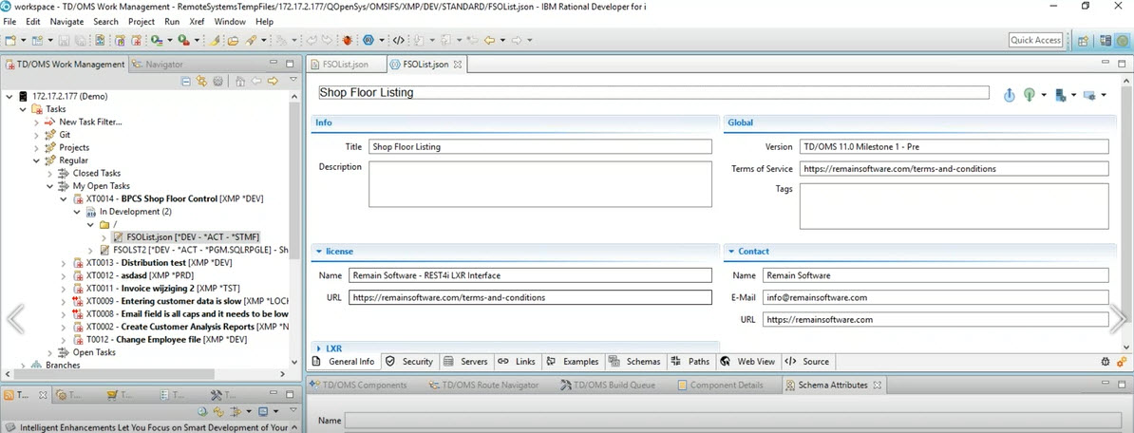Open the Component Details tab
The width and height of the screenshot is (1134, 433).
pyautogui.click(x=720, y=386)
